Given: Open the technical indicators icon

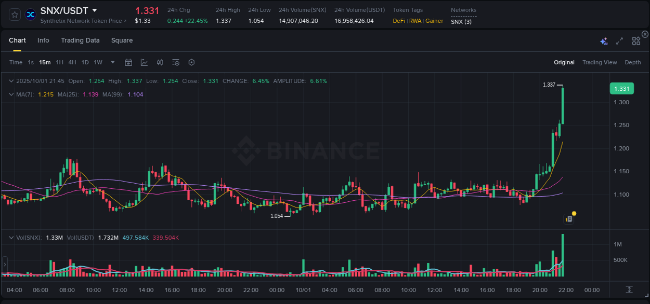Looking at the screenshot, I should tap(160, 62).
